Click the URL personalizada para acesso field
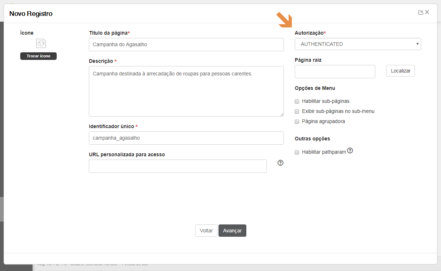Viewport: 441px width, 271px height. (x=178, y=166)
